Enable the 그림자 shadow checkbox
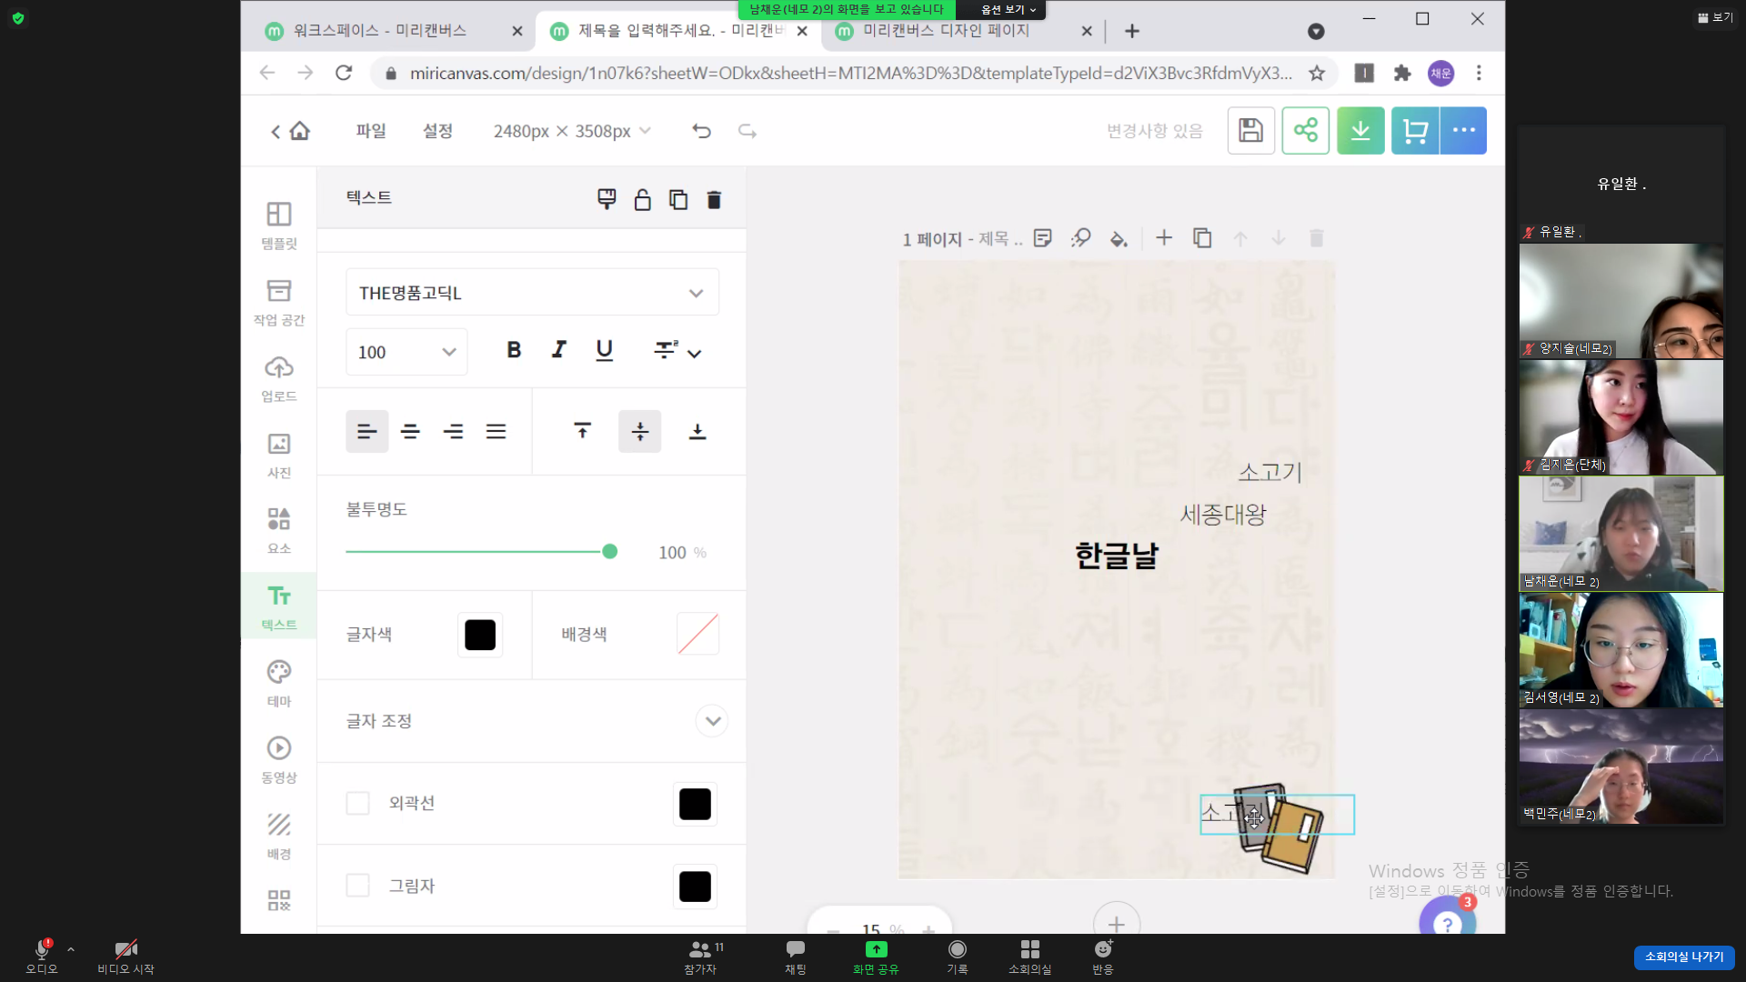The height and width of the screenshot is (982, 1746). point(358,886)
